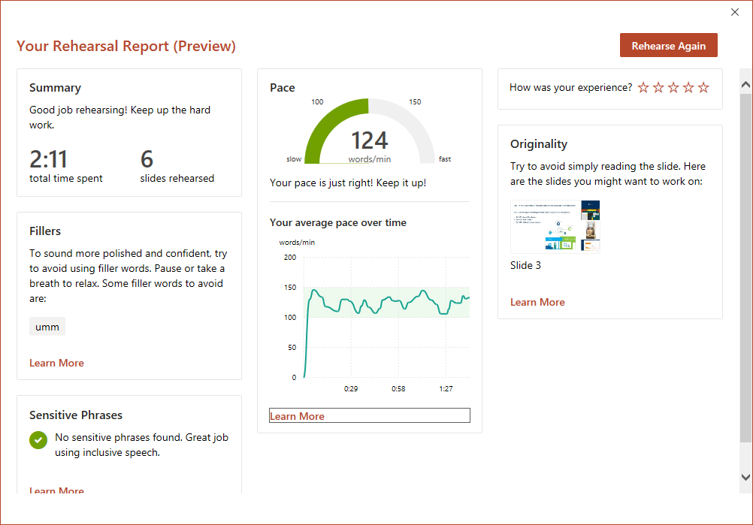
Task: Click the 124 words/min pace gauge
Action: 369,135
